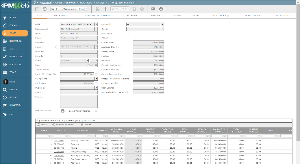
Task: Collapse the sidebar via PMWeb logo arrow
Action: pyautogui.click(x=2, y=5)
